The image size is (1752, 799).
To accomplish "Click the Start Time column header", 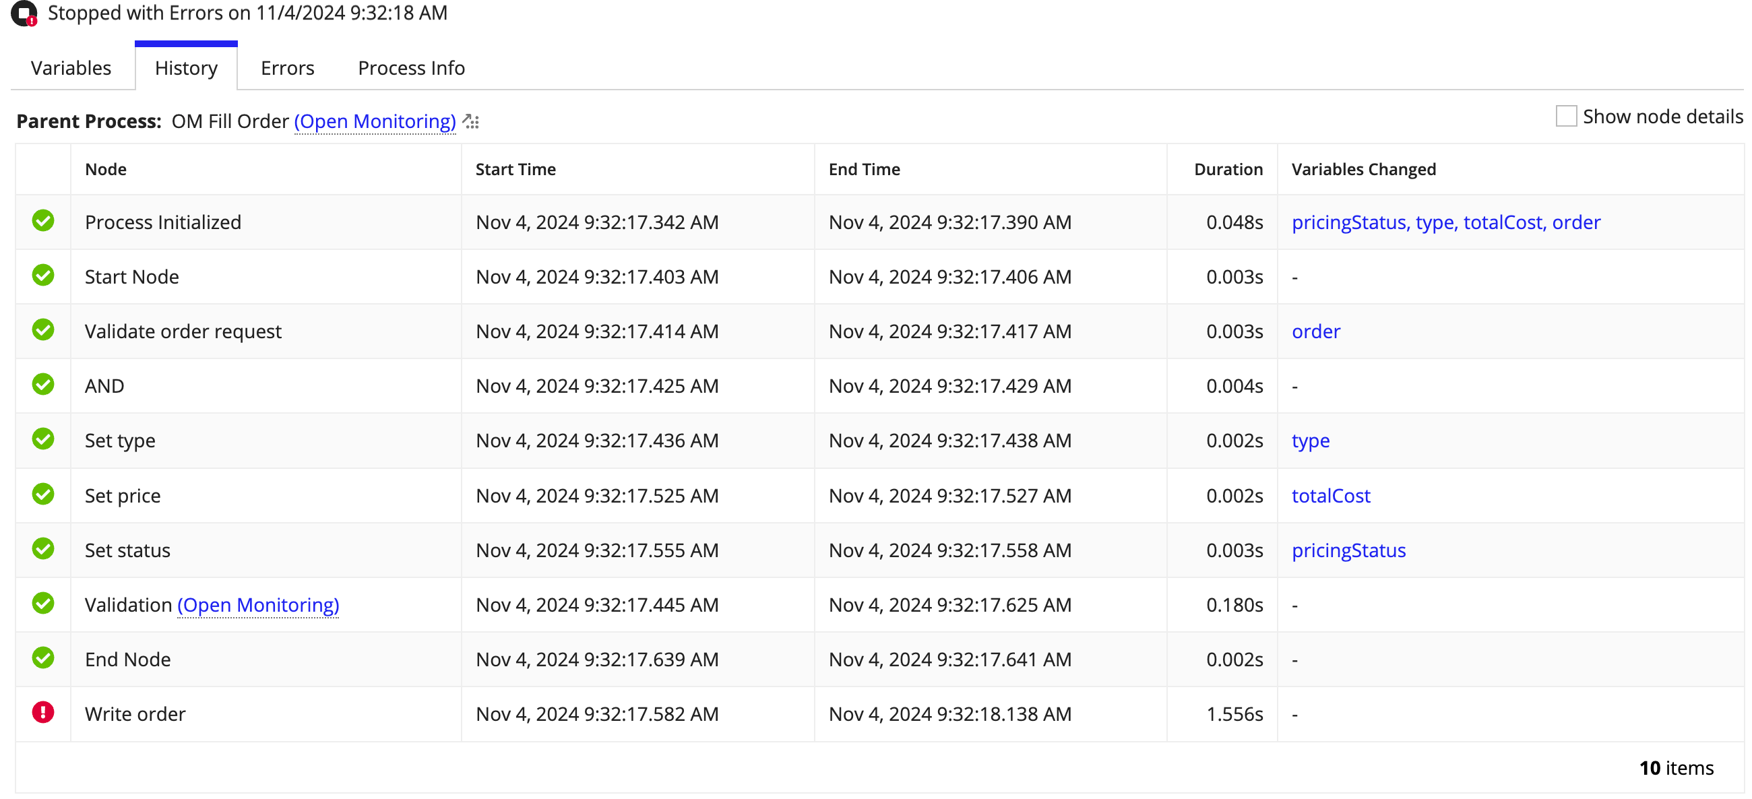I will pyautogui.click(x=515, y=169).
